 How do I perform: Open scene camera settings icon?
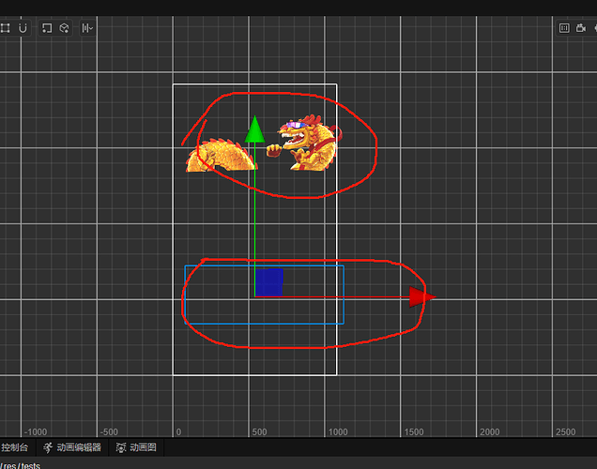click(581, 28)
